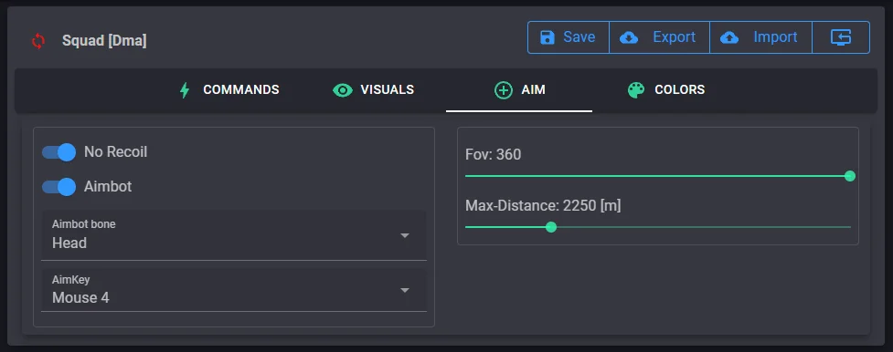Click the Max-Distance slider knob
The image size is (893, 352).
551,227
